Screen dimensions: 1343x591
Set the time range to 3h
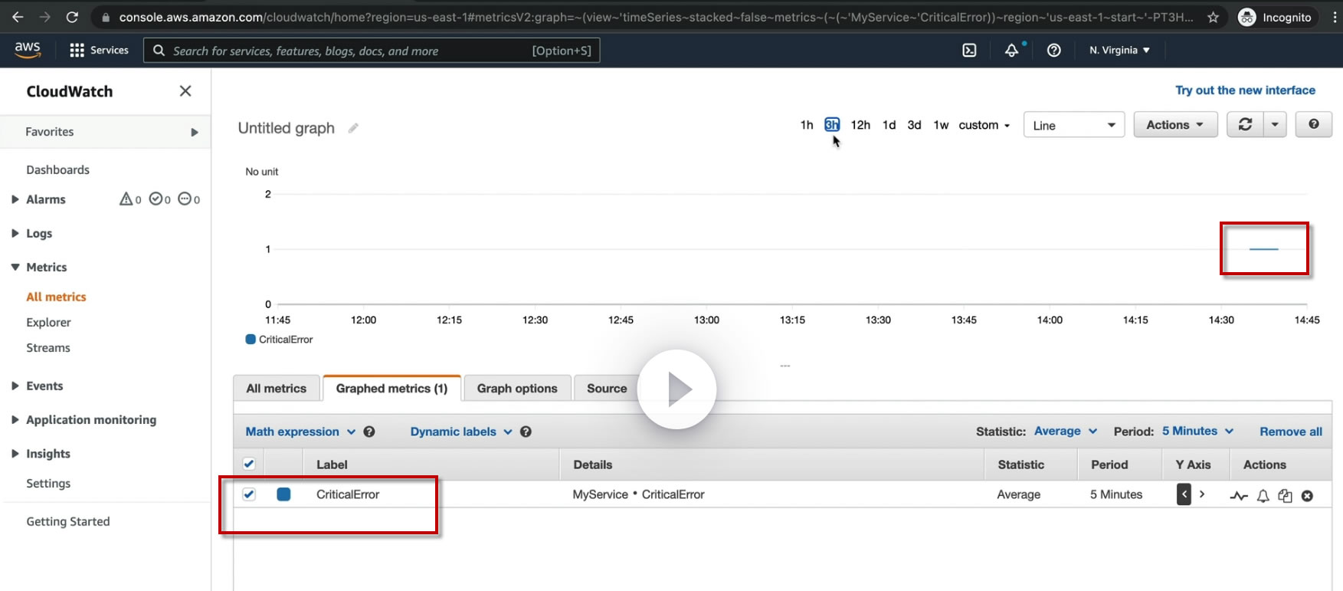(x=832, y=125)
